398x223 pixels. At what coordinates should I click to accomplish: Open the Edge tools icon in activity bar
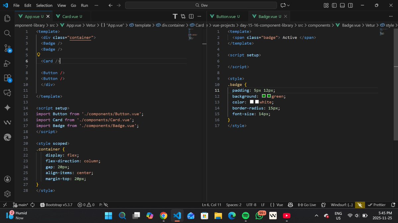pyautogui.click(x=7, y=137)
